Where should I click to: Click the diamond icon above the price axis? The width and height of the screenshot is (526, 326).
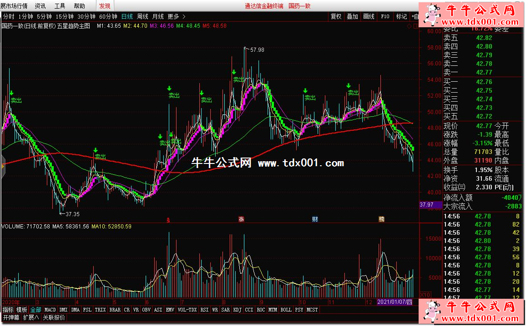pyautogui.click(x=409, y=26)
